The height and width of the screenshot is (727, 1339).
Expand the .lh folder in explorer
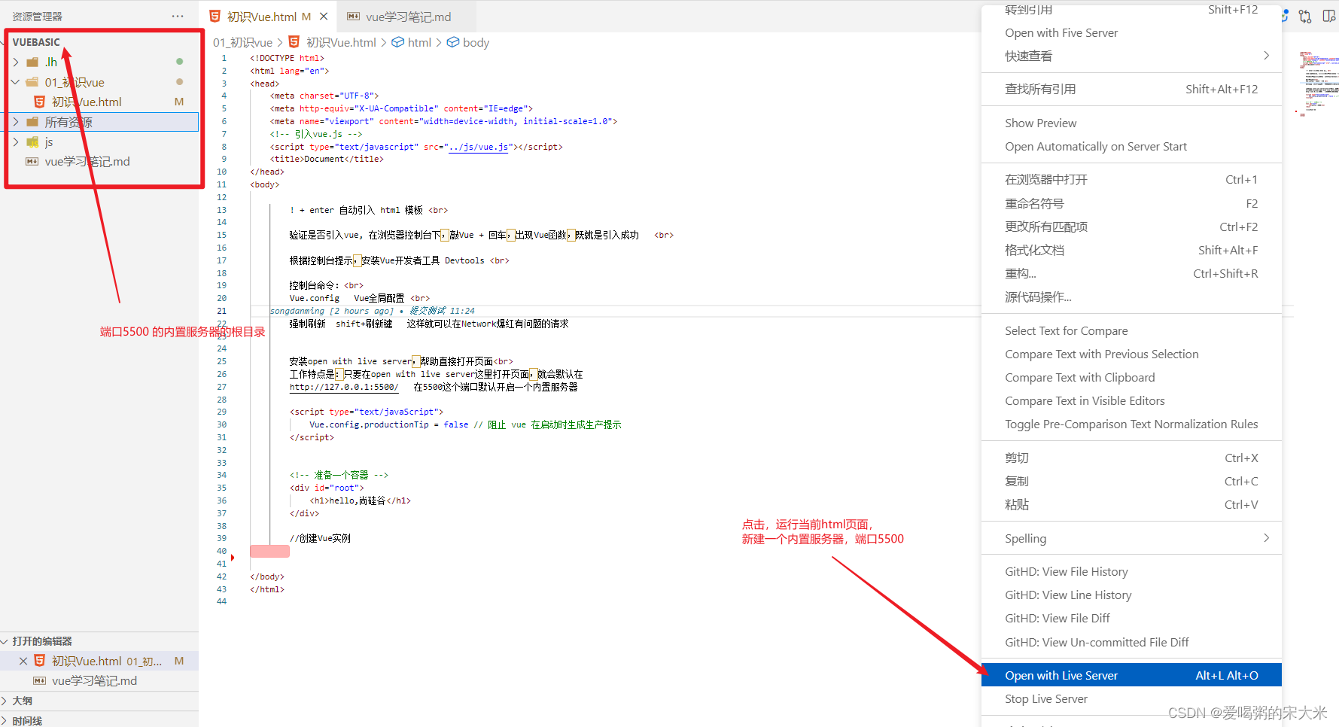click(x=17, y=62)
